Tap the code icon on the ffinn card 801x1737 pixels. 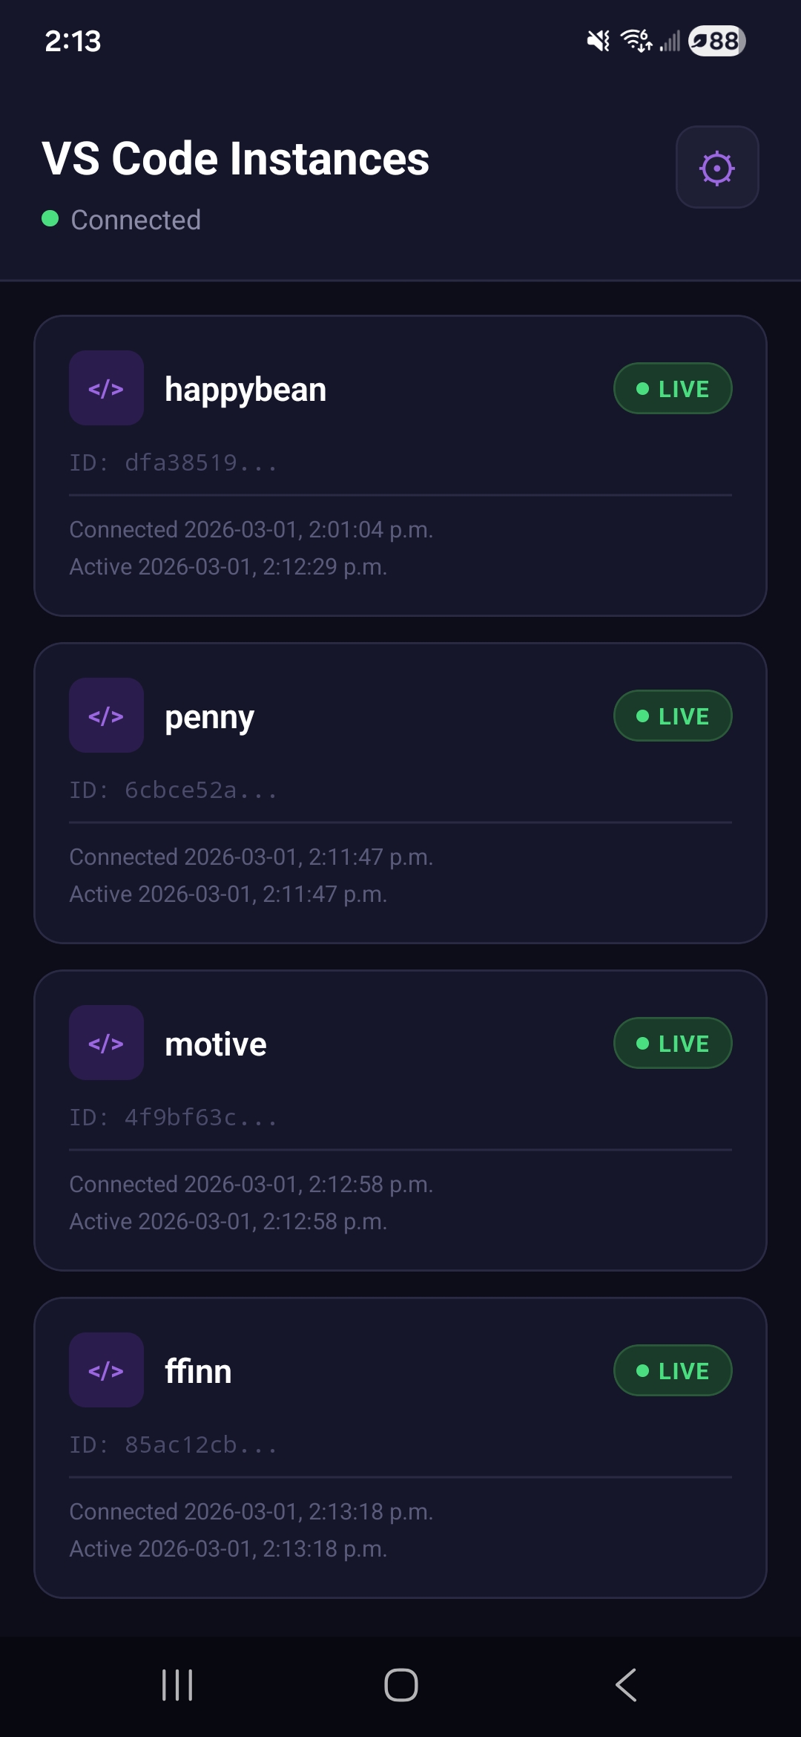(x=106, y=1370)
